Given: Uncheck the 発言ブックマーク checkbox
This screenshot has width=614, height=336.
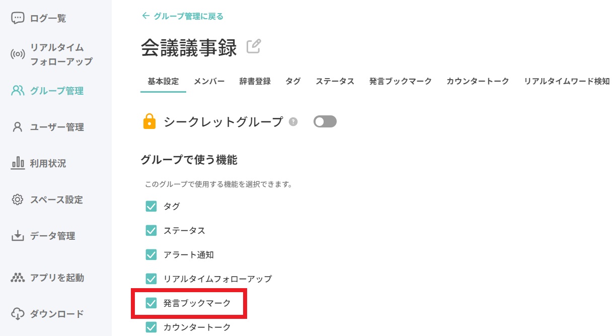Looking at the screenshot, I should tap(151, 303).
